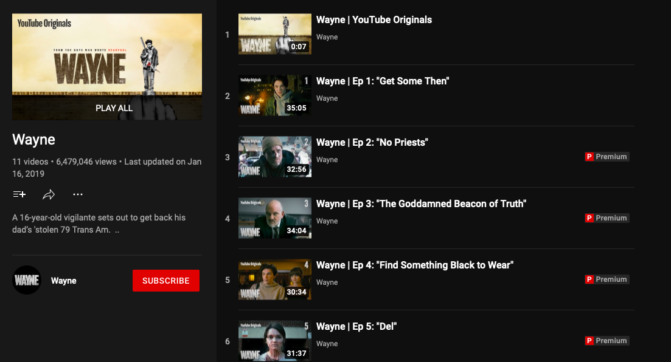The image size is (671, 362).
Task: Click the share arrow icon
Action: pos(49,194)
